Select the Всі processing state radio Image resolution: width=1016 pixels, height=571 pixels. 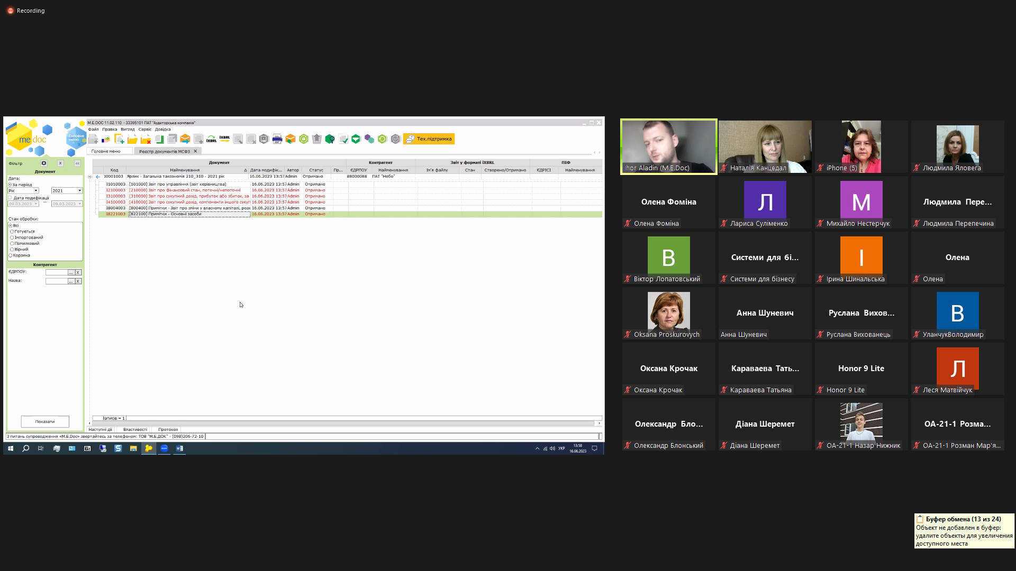coord(11,226)
